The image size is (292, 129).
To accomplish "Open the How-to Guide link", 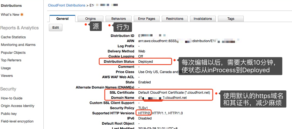I will (12, 98).
